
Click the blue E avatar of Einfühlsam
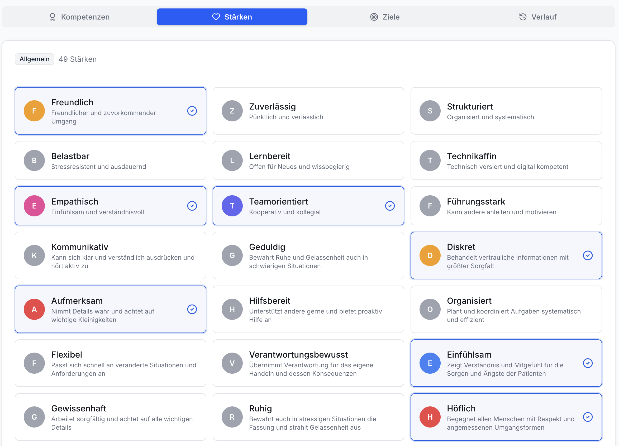(430, 363)
